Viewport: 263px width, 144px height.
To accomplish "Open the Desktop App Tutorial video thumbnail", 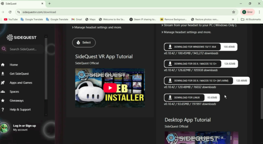I will 201,138.
